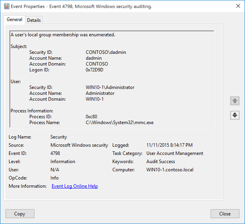The height and width of the screenshot is (224, 245).
Task: Click the Event Properties title bar icon
Action: (x=7, y=6)
